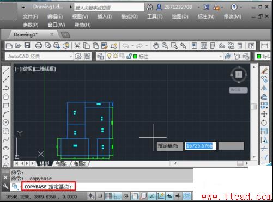Select the Pan hand tool
Screen dimensions: 273x202
pos(156,46)
